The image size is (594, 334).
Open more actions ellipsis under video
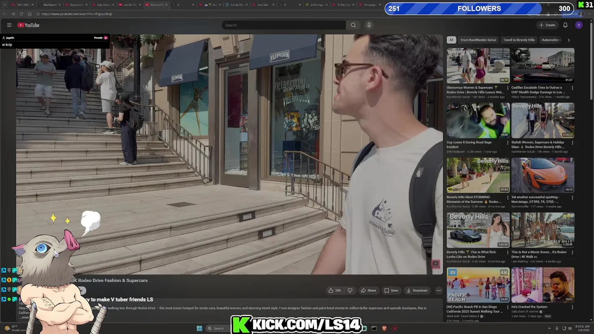pos(439,290)
